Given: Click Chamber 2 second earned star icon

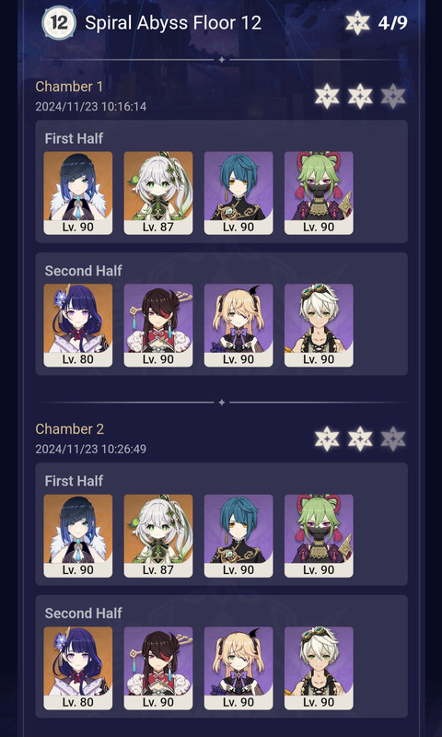Looking at the screenshot, I should coord(360,439).
